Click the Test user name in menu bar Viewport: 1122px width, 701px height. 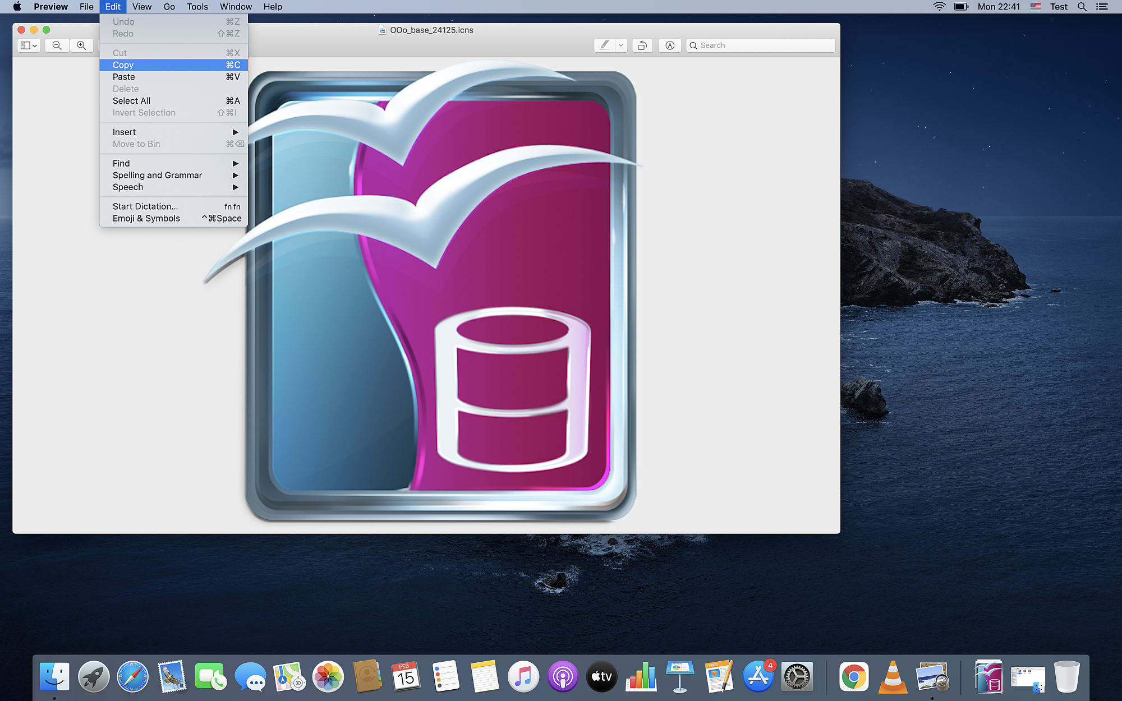pos(1059,7)
